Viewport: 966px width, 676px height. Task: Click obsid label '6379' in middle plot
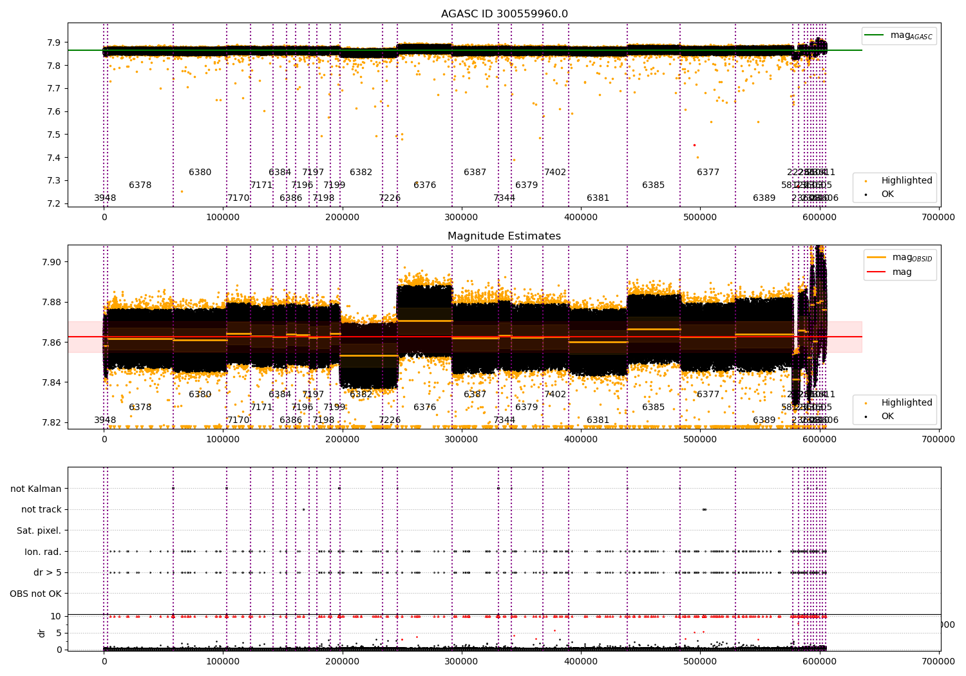coord(526,407)
